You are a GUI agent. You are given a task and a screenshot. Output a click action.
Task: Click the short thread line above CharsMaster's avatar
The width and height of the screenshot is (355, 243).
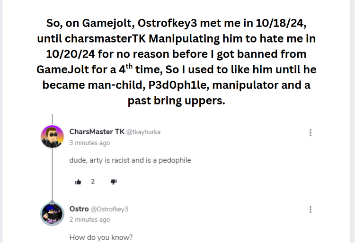pyautogui.click(x=53, y=120)
